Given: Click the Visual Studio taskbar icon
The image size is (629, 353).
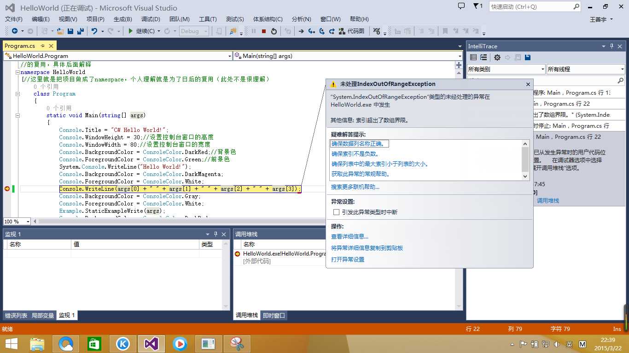Looking at the screenshot, I should [151, 343].
